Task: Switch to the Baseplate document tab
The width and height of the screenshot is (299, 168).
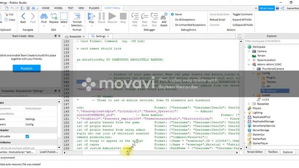Action: pyautogui.click(x=75, y=36)
